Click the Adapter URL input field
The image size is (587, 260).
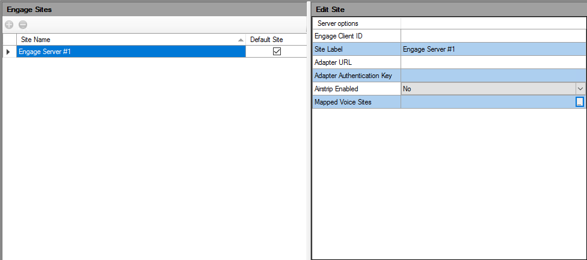pos(493,62)
